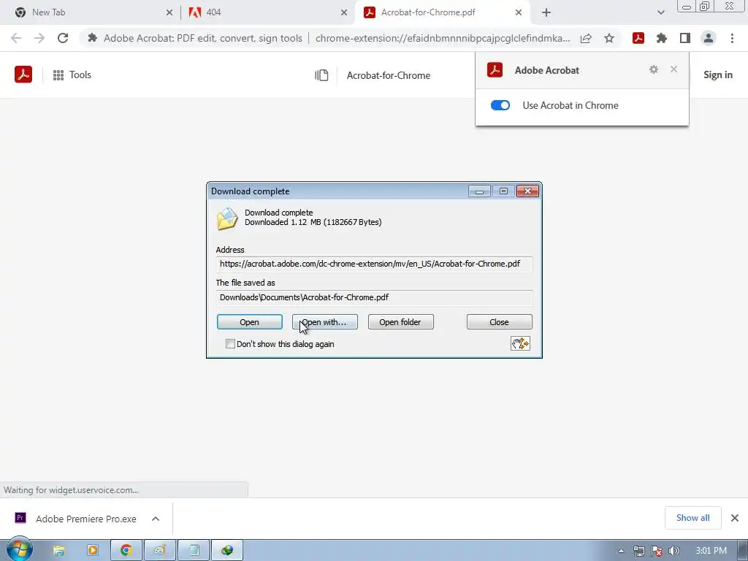Click the drag-and-drop hand icon in dialog
The width and height of the screenshot is (748, 561).
click(520, 343)
